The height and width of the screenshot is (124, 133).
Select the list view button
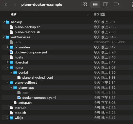(x=95, y=5)
